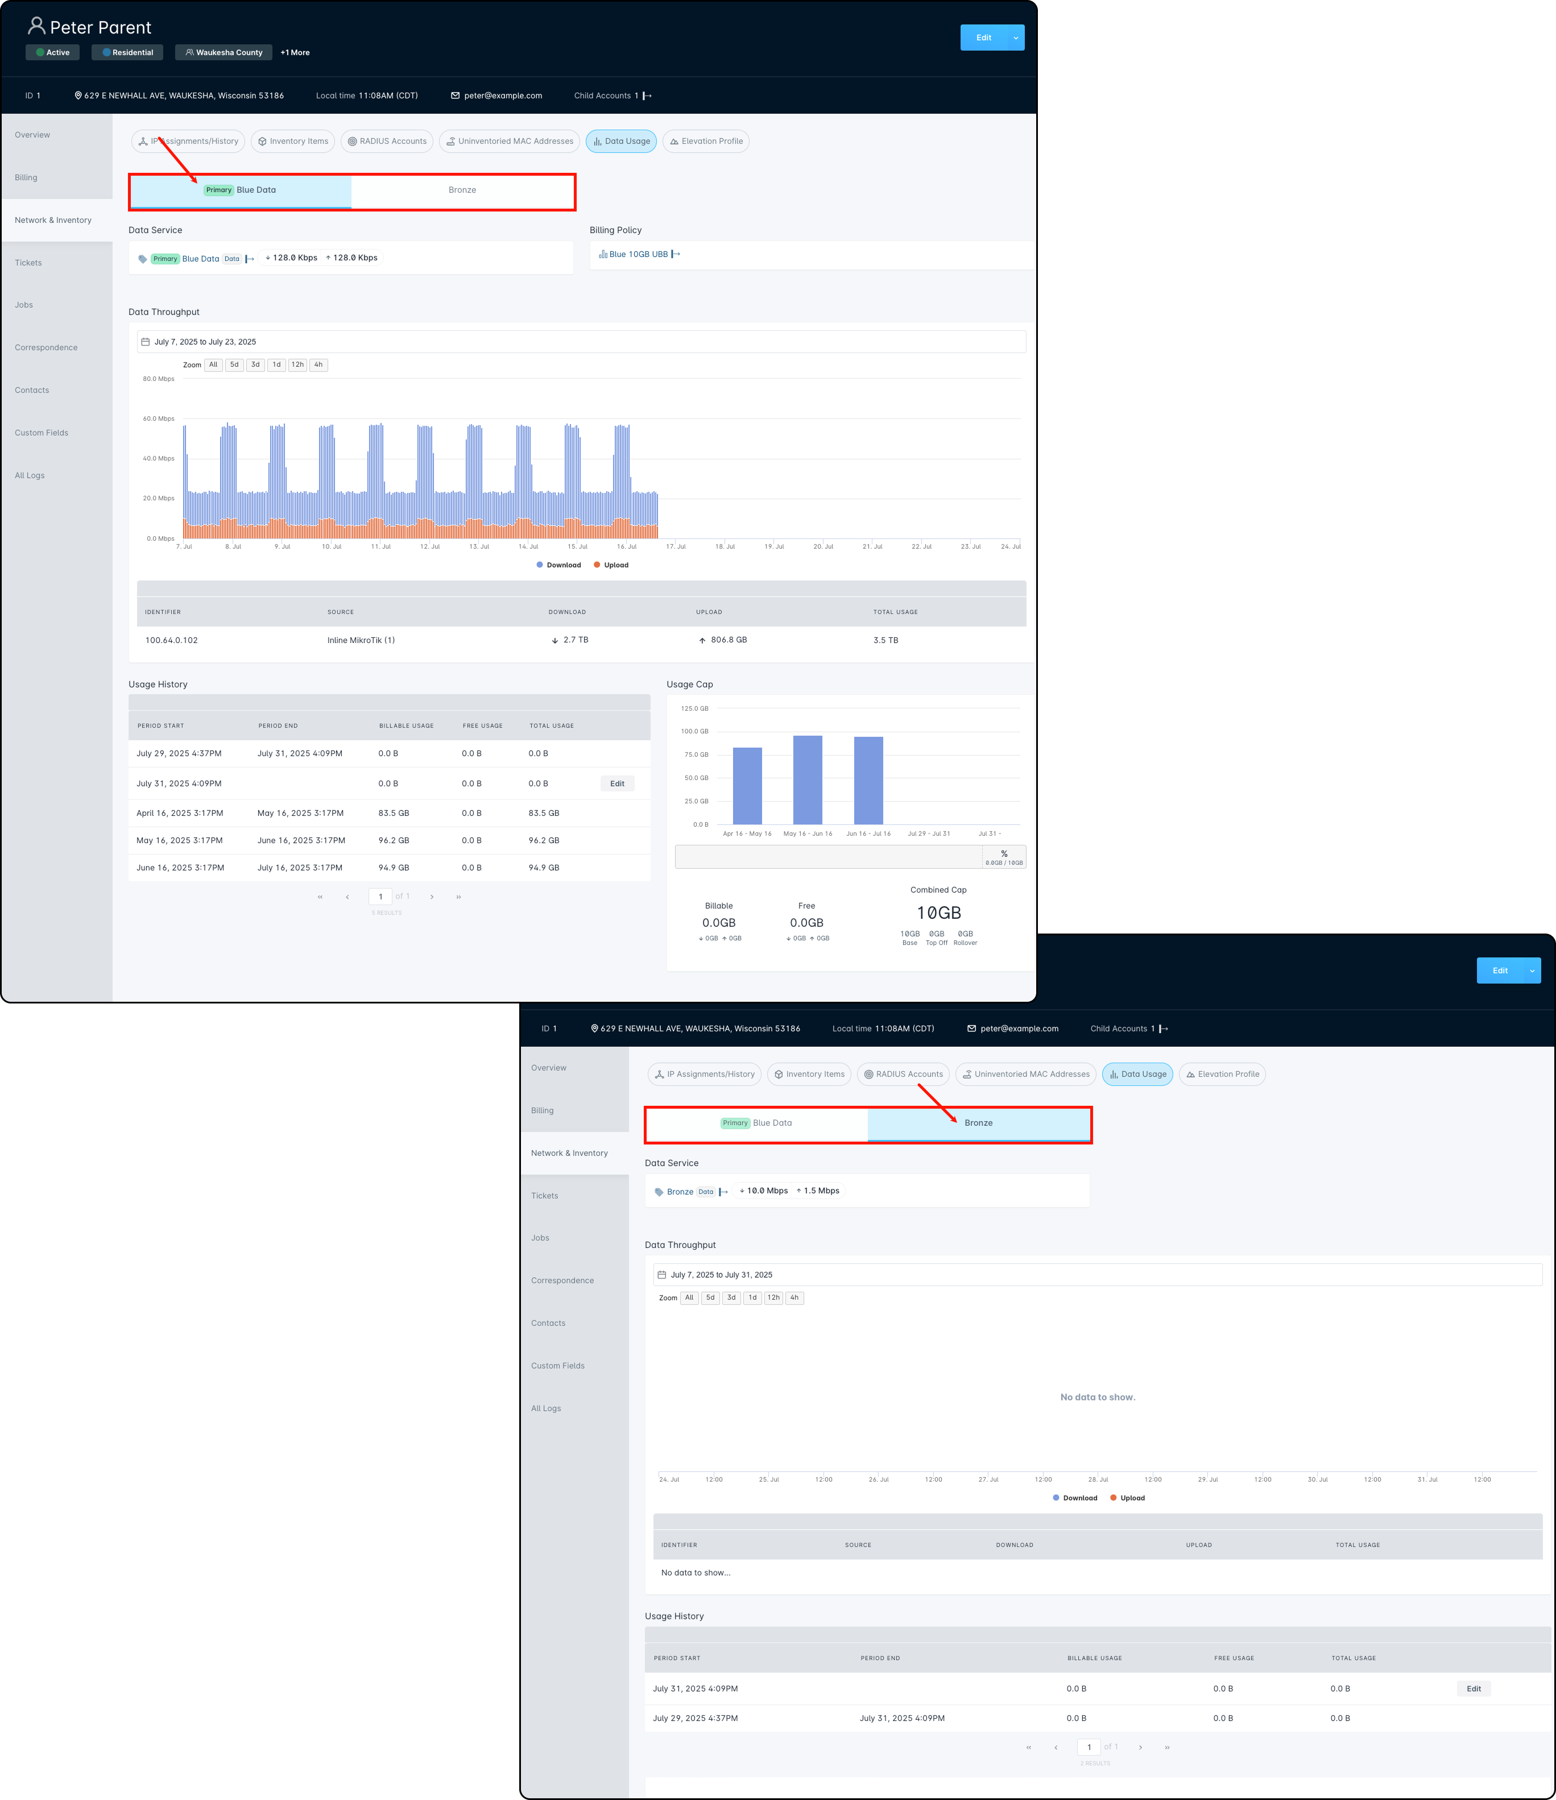Switch to Primary Blue Data tab in top window

pyautogui.click(x=241, y=190)
